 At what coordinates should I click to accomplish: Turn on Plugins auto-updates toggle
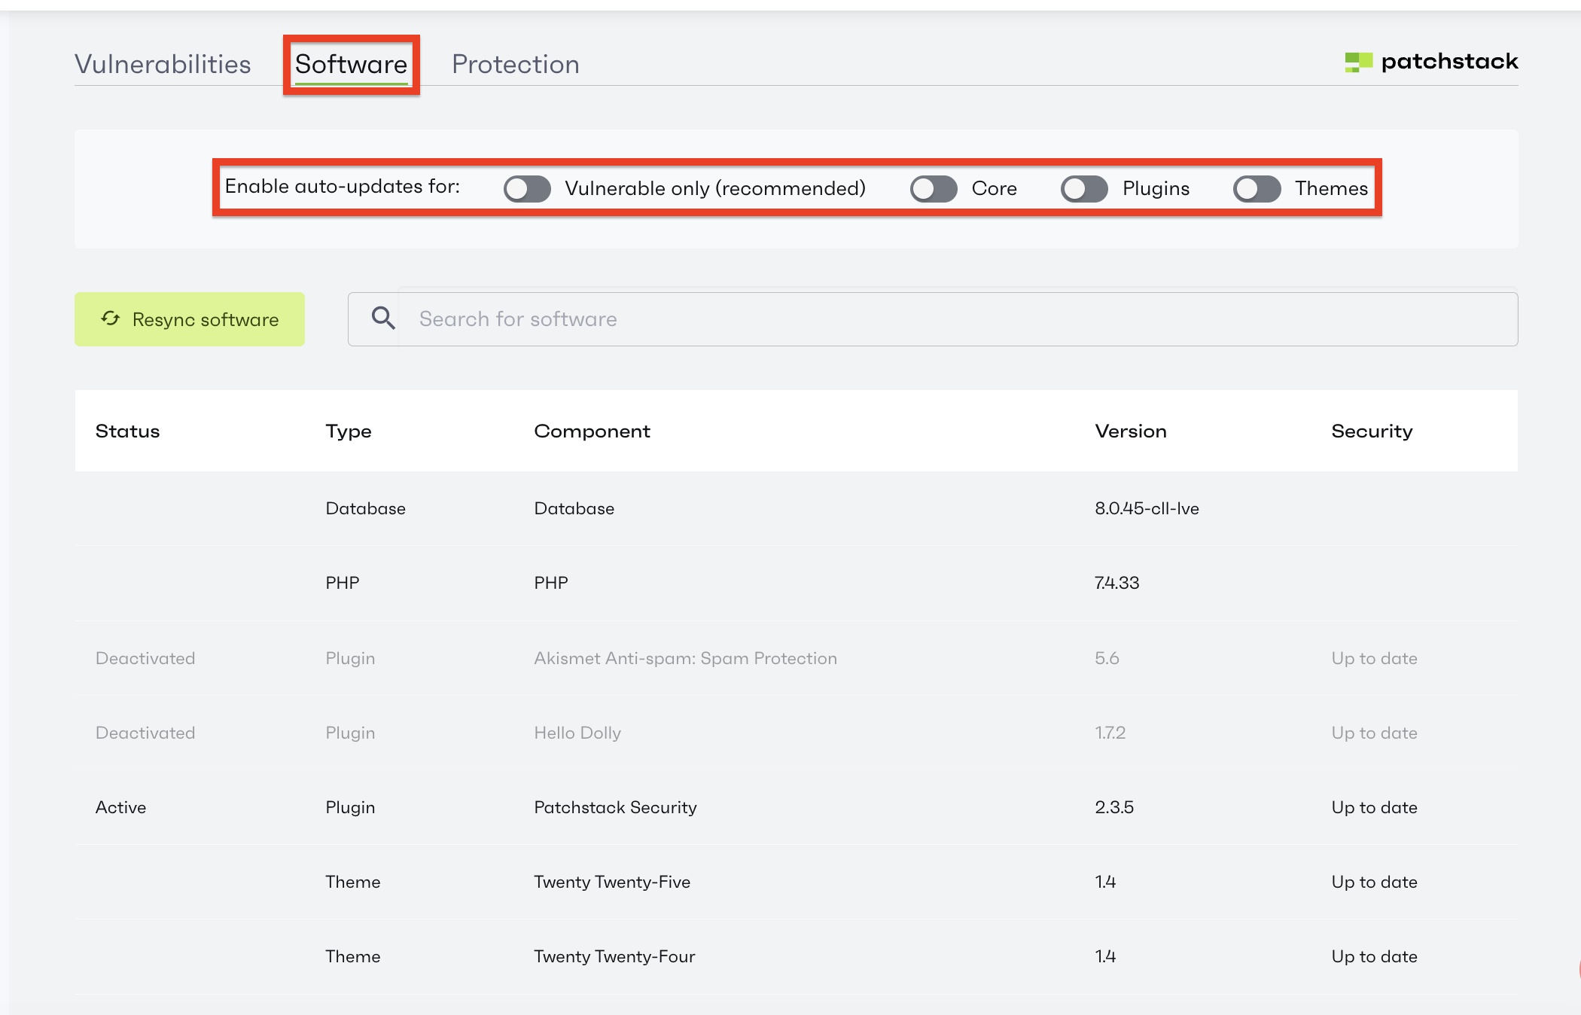click(x=1084, y=188)
